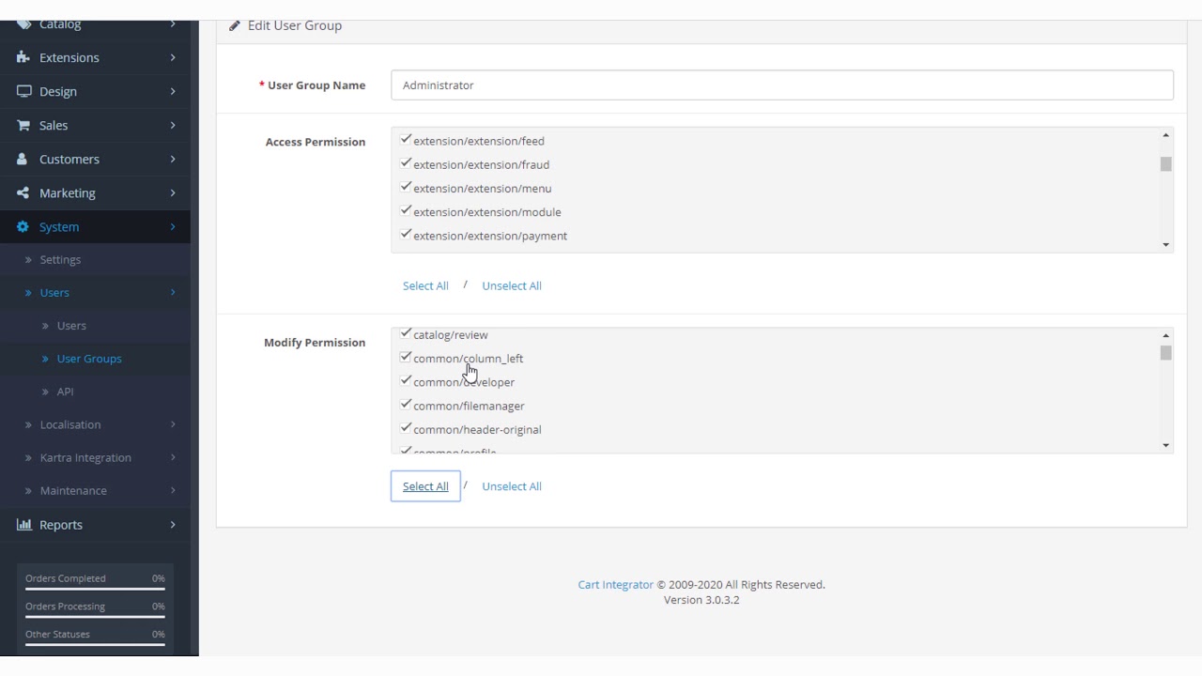Click the Orders Completed progress bar

[95, 589]
